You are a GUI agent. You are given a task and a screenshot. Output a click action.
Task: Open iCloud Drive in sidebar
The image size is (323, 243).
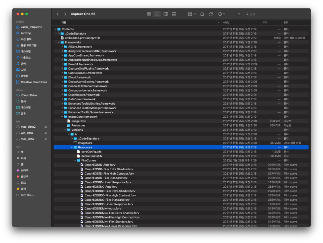[29, 95]
